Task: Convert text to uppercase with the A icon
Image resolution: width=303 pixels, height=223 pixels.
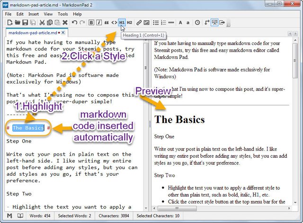Action: [x=180, y=22]
